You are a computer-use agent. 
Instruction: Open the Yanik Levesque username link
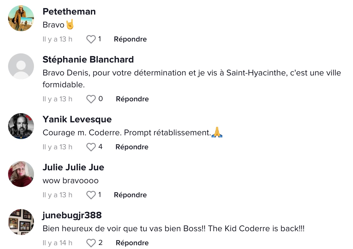pyautogui.click(x=77, y=119)
